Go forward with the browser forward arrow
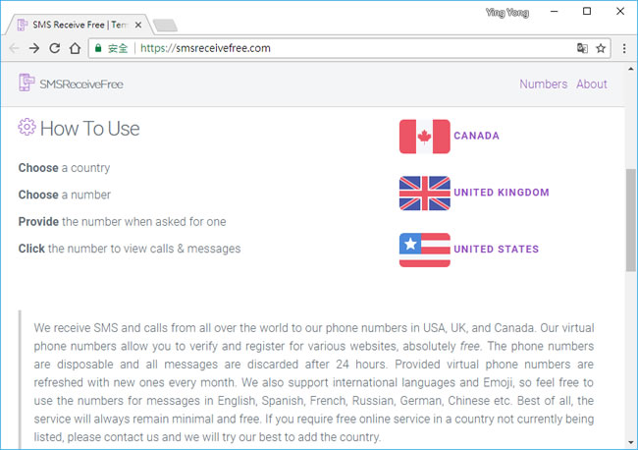This screenshot has width=638, height=450. click(x=34, y=48)
